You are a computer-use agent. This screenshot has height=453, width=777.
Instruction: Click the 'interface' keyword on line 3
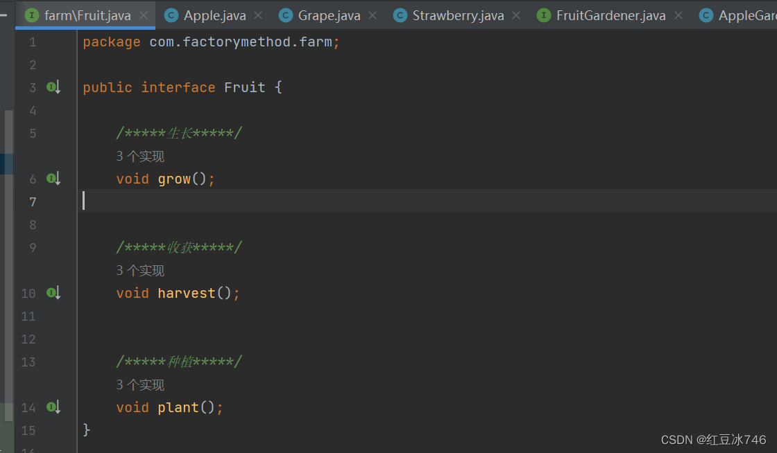178,87
